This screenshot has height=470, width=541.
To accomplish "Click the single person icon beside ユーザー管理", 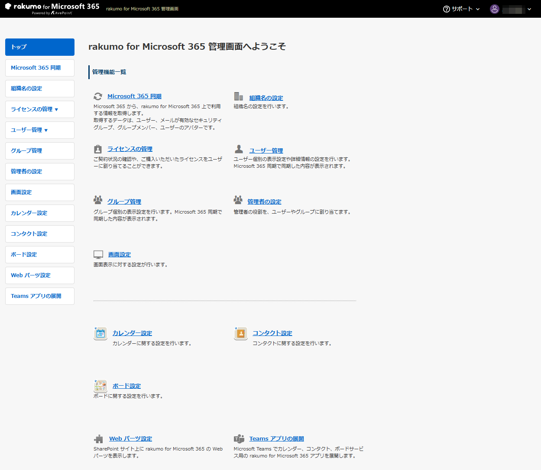I will coord(239,149).
